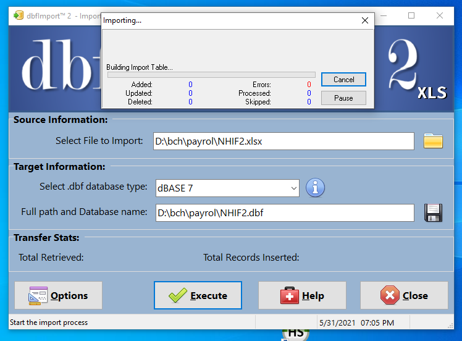The image size is (462, 341).
Task: Open Help with the first-aid kit
Action: point(302,295)
